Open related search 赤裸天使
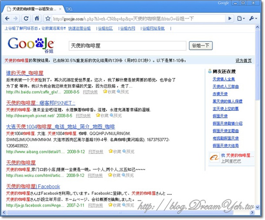The height and width of the screenshot is (220, 265). coord(220,94)
